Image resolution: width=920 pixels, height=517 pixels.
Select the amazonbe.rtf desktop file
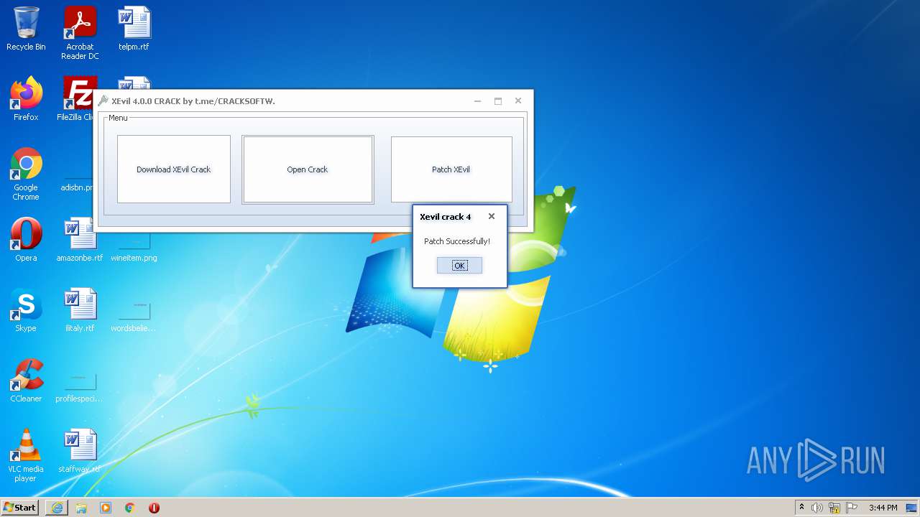(x=80, y=240)
